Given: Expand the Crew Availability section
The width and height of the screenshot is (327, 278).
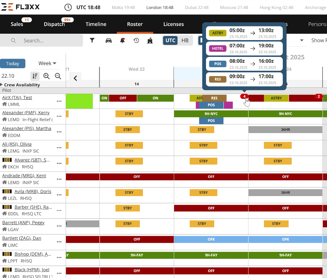Looking at the screenshot, I should click(x=2, y=85).
